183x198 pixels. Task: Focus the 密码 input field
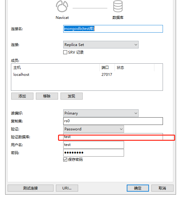point(94,153)
